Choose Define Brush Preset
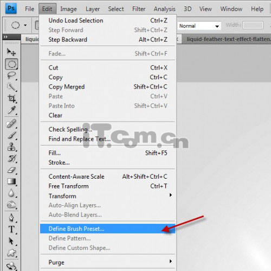 pos(108,229)
